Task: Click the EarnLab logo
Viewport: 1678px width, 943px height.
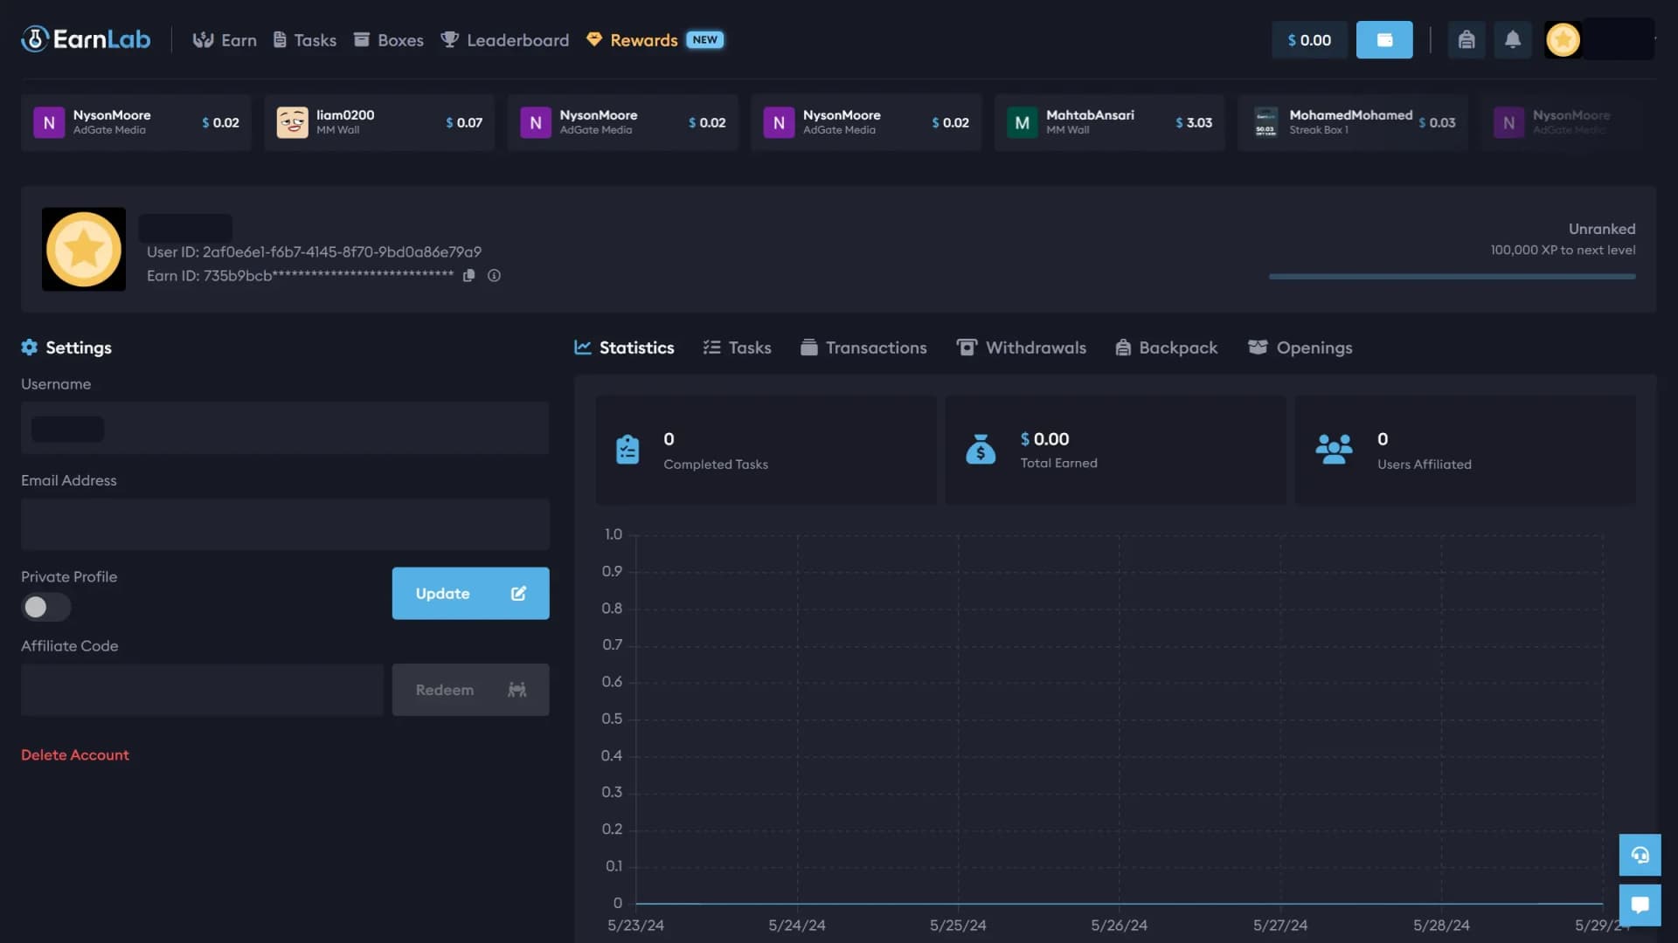Action: point(86,39)
